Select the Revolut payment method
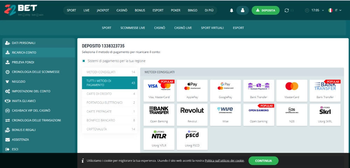The image size is (350, 168). tap(192, 115)
